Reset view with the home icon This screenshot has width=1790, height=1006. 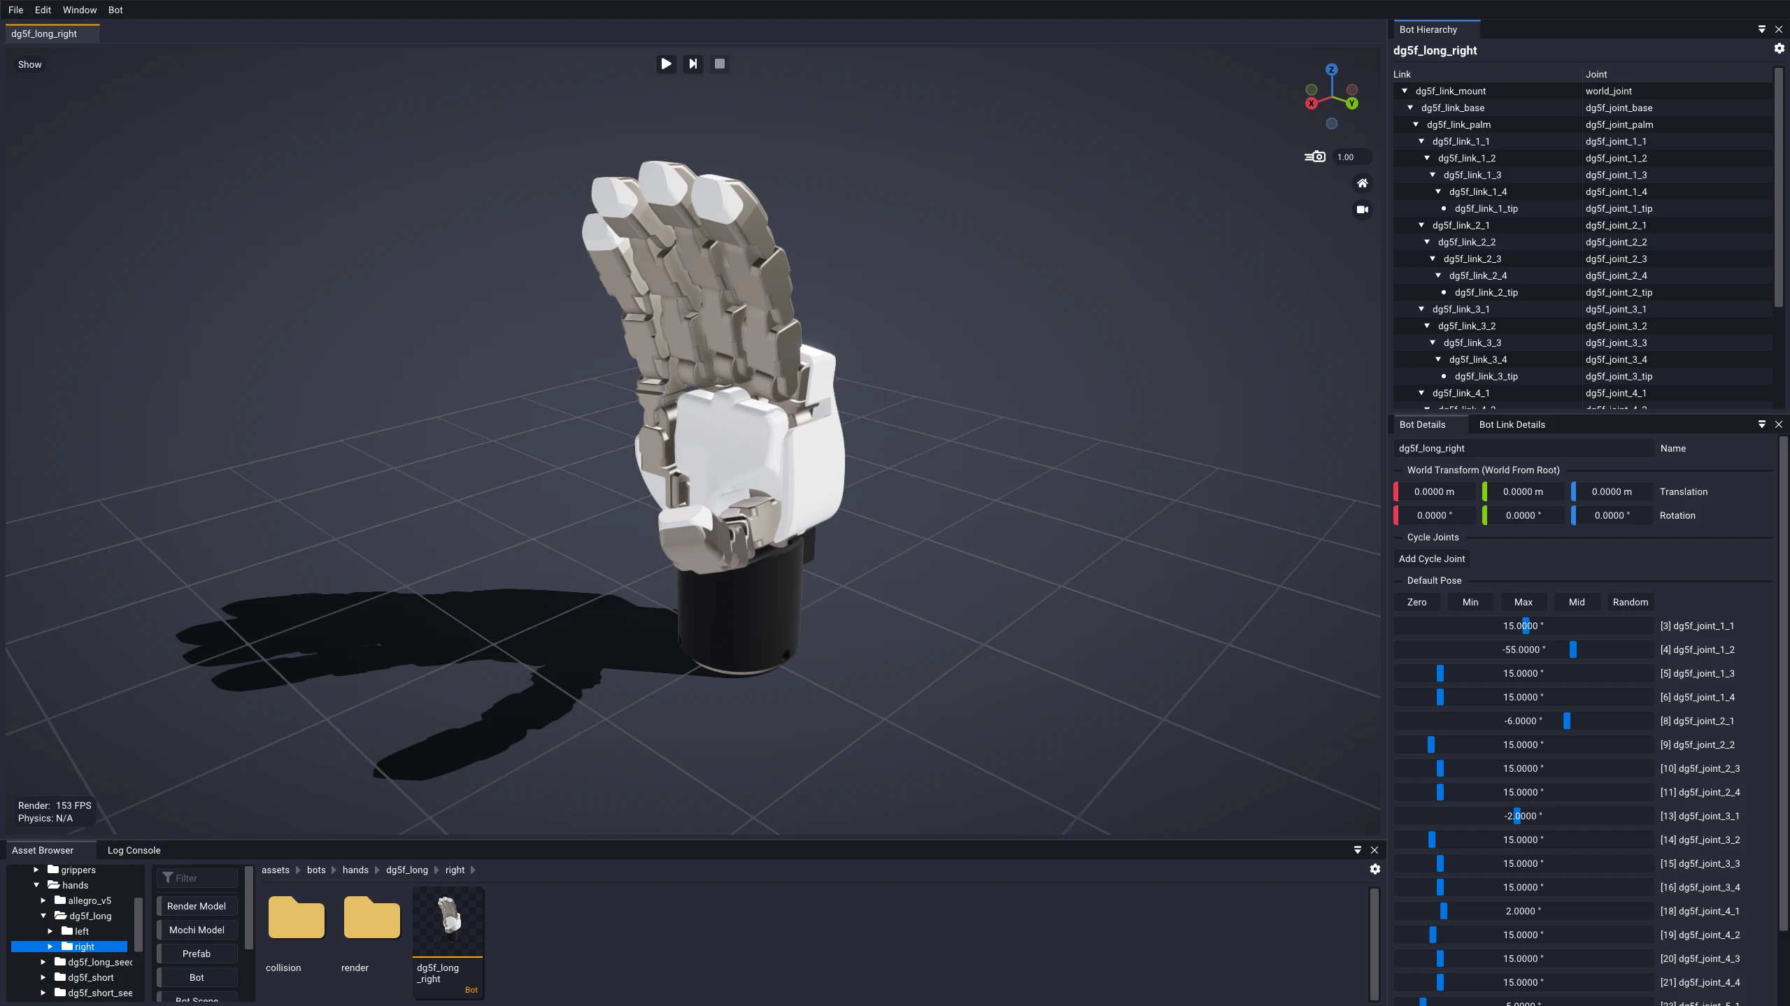tap(1362, 183)
